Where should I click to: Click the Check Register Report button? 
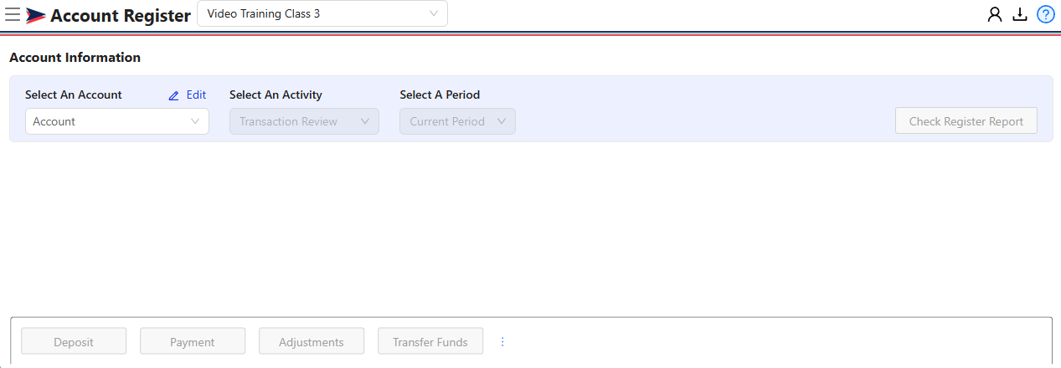click(966, 121)
